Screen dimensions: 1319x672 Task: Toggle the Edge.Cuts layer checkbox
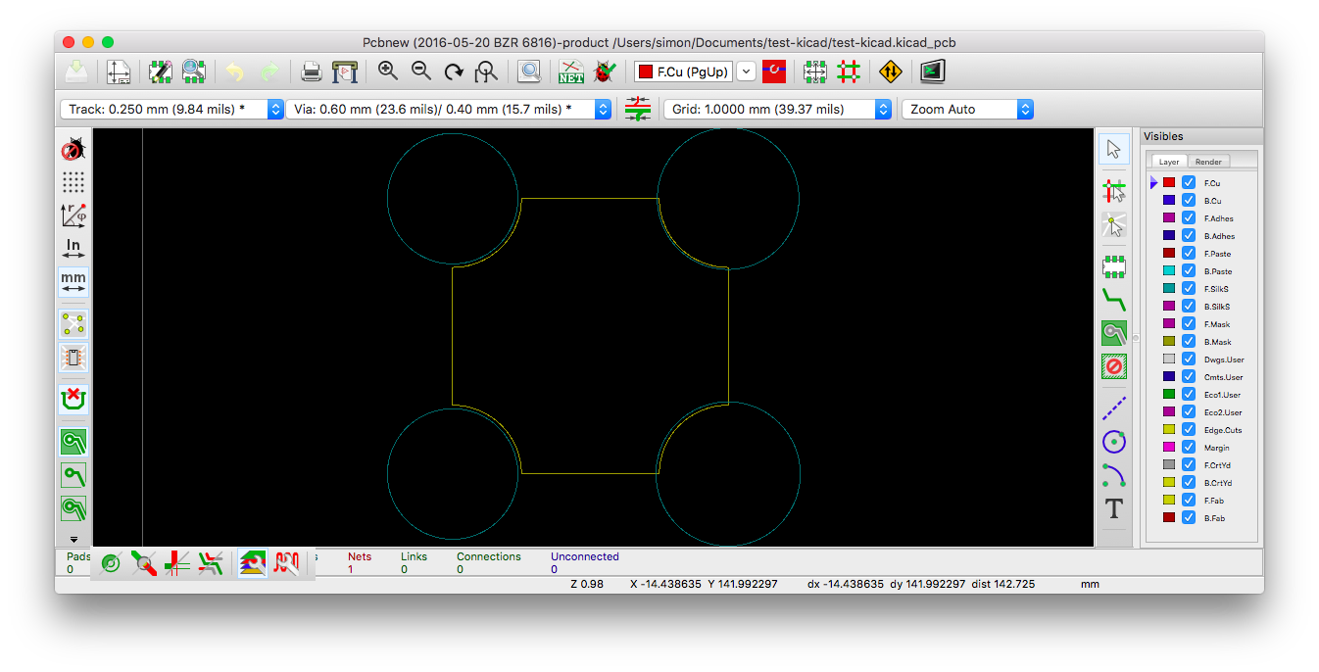point(1189,430)
